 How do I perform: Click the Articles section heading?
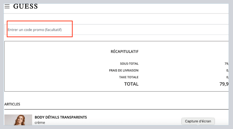(x=12, y=104)
